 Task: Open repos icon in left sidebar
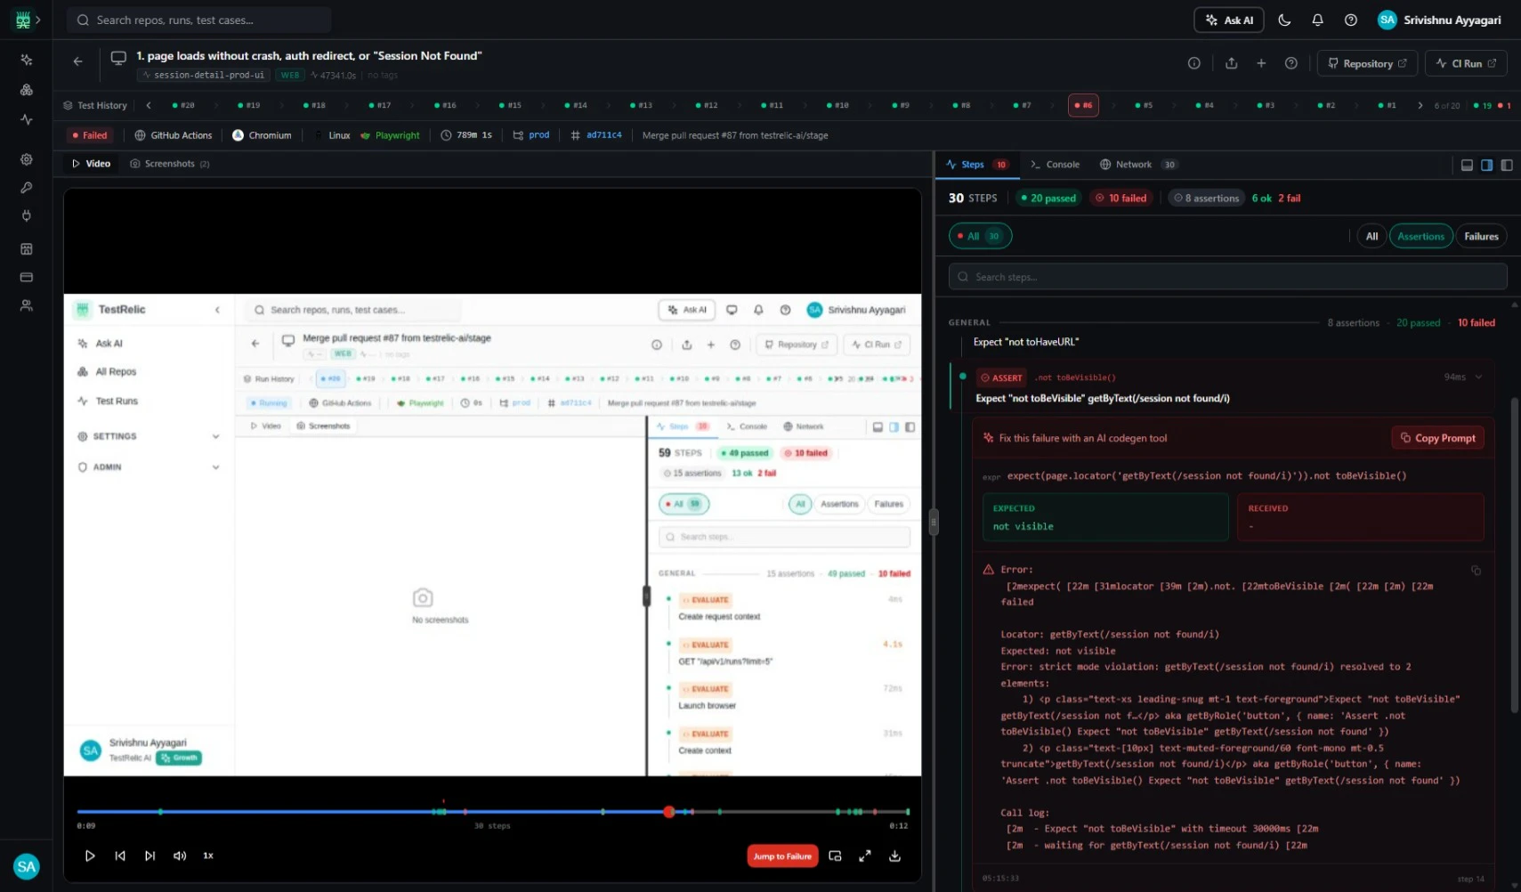click(x=27, y=90)
